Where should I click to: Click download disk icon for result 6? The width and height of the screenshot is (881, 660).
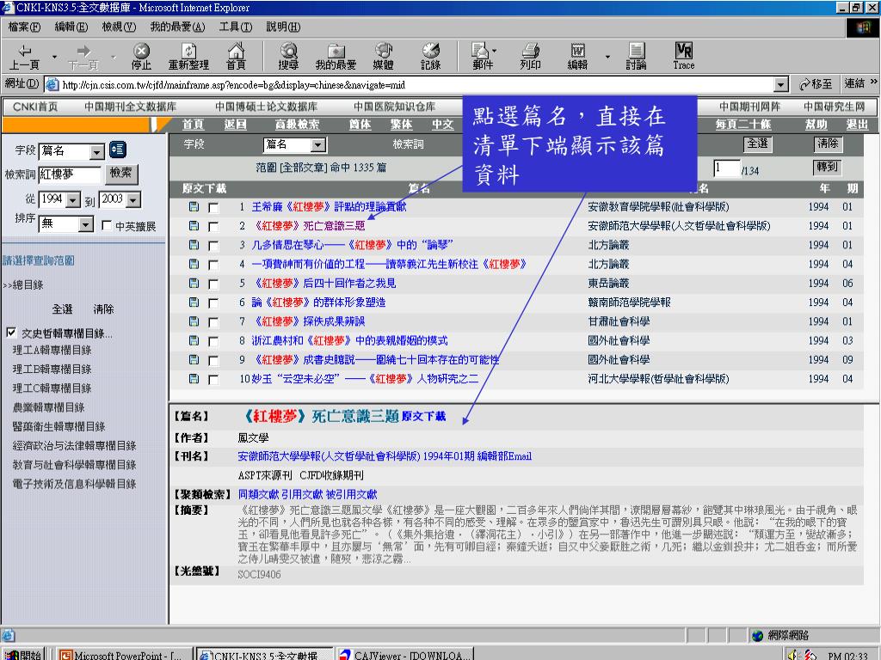coord(194,302)
